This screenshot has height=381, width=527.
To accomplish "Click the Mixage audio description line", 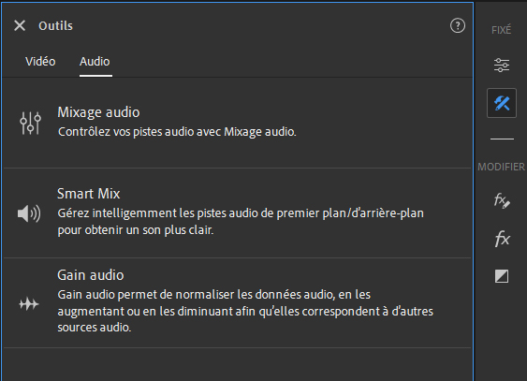I will [x=177, y=132].
